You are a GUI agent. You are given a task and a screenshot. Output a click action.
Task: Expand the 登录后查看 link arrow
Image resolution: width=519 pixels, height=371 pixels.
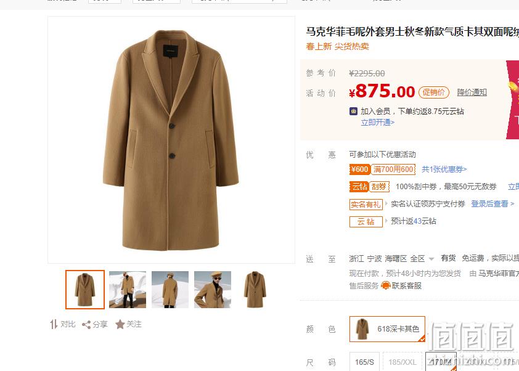coord(512,204)
